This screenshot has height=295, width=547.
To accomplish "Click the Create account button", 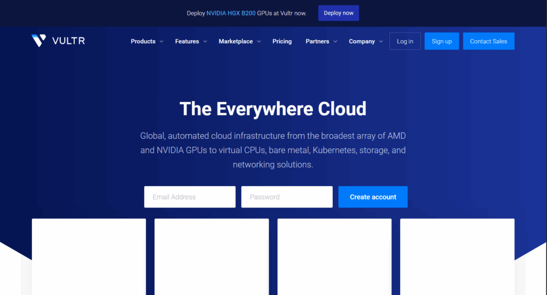I will point(373,197).
